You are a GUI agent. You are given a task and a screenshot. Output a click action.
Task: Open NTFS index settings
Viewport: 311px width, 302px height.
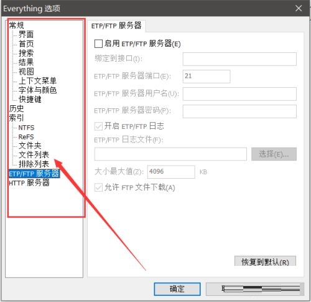pos(26,128)
